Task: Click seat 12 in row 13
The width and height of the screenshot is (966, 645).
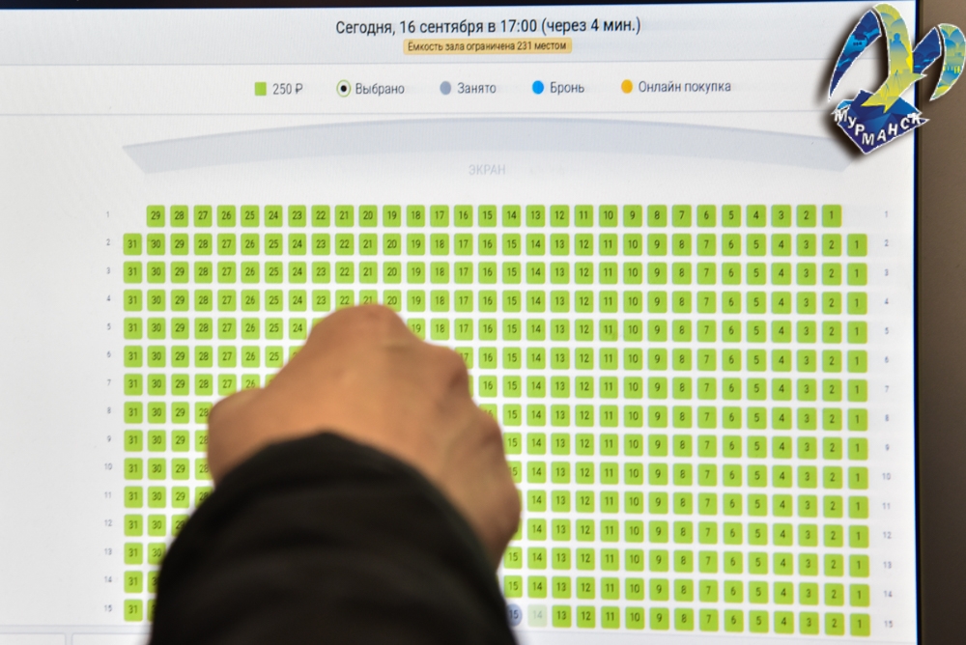Action: click(583, 559)
